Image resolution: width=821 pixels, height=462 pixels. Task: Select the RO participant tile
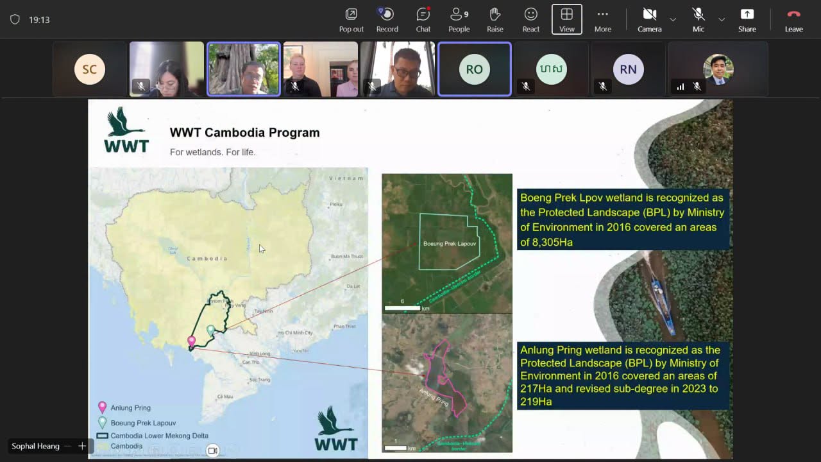tap(475, 69)
